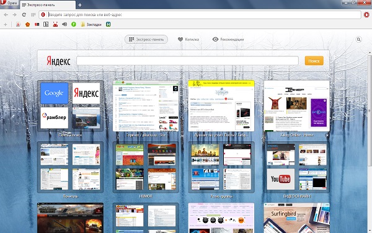Click the red Opera icon at the toolbar's right end
The width and height of the screenshot is (372, 233).
click(367, 15)
